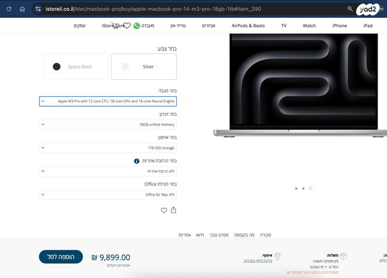Screen dimensions: 387x278
Task: Reload the page with the refresh icon
Action: (x=9, y=9)
